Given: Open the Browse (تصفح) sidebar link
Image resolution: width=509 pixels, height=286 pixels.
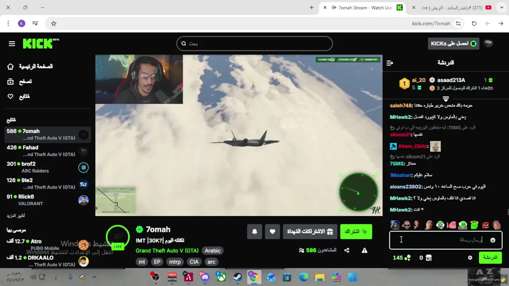Looking at the screenshot, I should coord(20,81).
